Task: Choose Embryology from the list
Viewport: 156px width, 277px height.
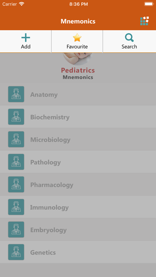Action: pos(78,230)
